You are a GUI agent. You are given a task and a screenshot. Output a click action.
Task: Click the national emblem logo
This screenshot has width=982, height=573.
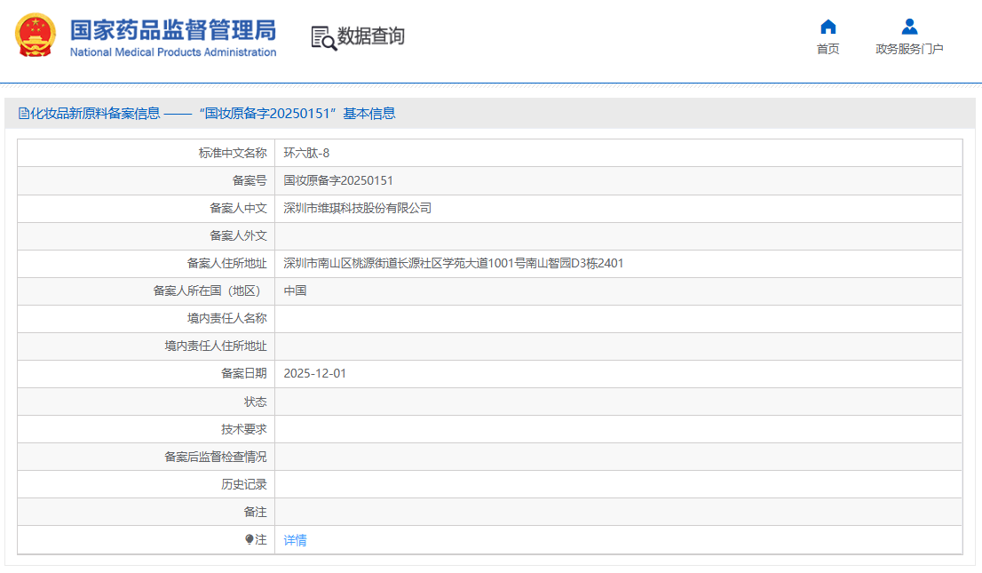point(35,36)
